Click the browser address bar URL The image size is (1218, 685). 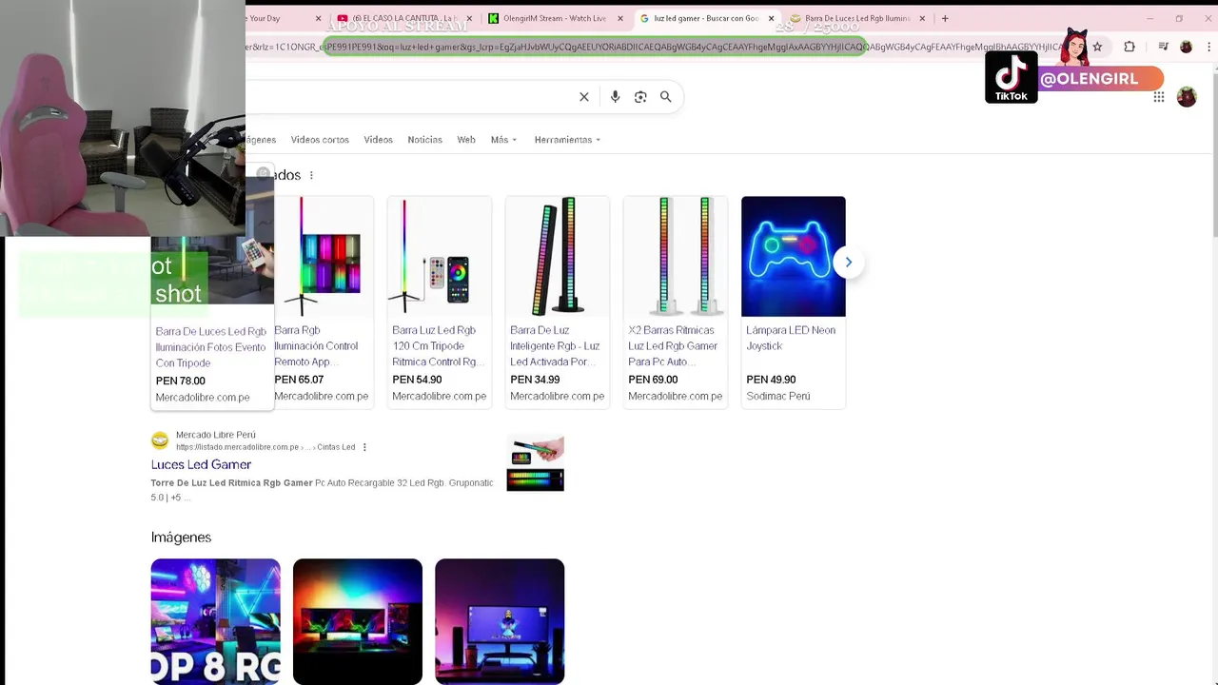[x=657, y=47]
